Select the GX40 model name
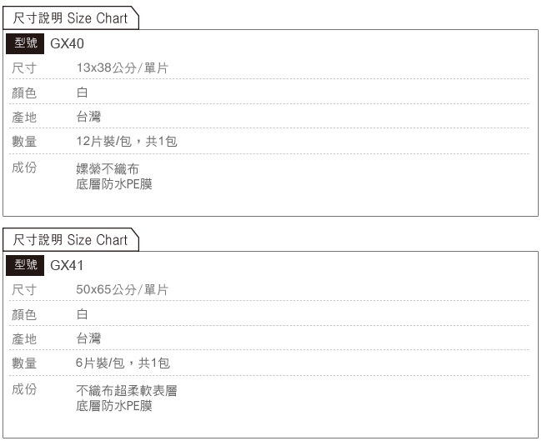Screen dimensions: 542x446 coord(67,44)
